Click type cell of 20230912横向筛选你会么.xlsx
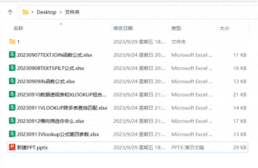The image size is (258, 168). [192, 121]
